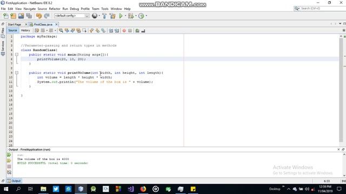Click the Profile Project icon
Screen dimensions: 346x194
click(141, 16)
